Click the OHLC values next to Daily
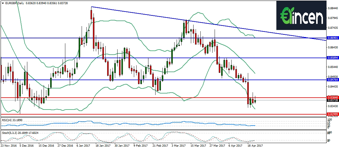 tap(47, 3)
